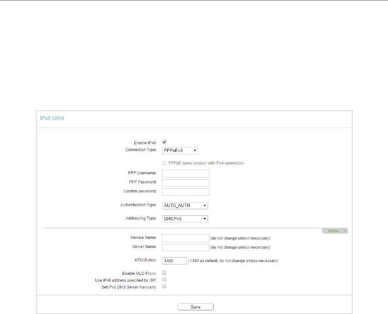Collapse advanced settings with Hide button

335,231
